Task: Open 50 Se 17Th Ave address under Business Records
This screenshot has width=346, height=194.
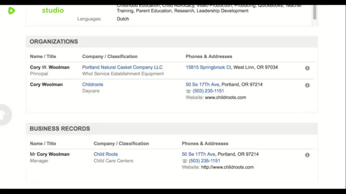Action: (198, 154)
